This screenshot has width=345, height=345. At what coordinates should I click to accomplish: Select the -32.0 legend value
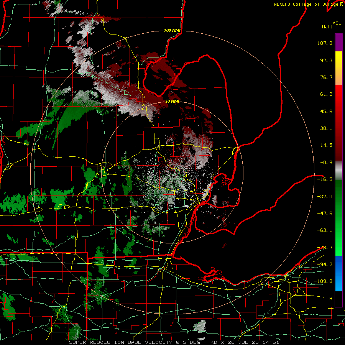click(325, 197)
